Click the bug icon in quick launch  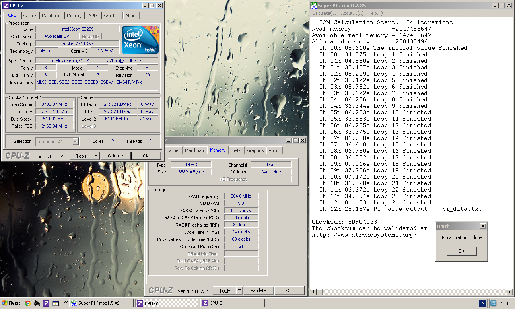(x=37, y=303)
